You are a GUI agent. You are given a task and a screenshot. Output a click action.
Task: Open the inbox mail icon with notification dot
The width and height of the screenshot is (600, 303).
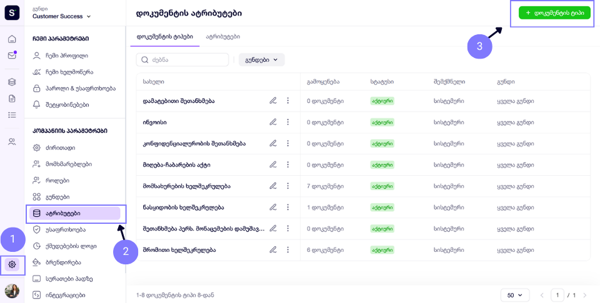(12, 55)
